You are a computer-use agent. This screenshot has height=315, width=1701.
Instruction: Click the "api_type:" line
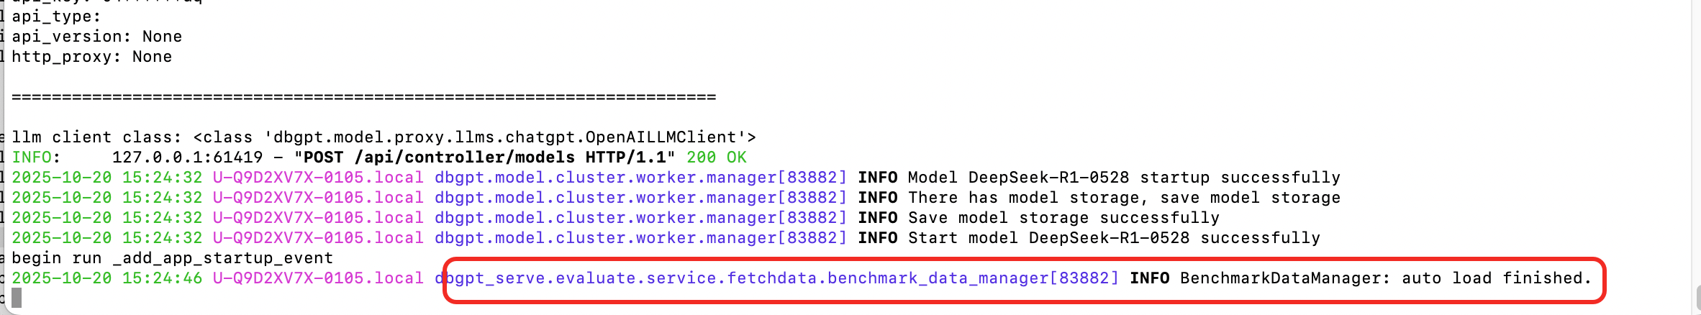tap(56, 17)
